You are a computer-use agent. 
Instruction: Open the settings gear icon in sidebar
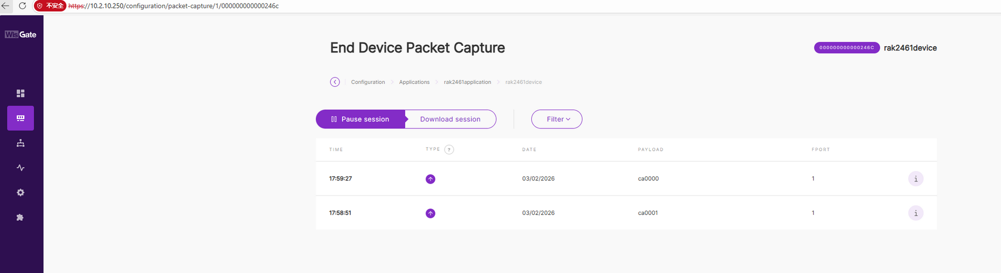click(20, 192)
